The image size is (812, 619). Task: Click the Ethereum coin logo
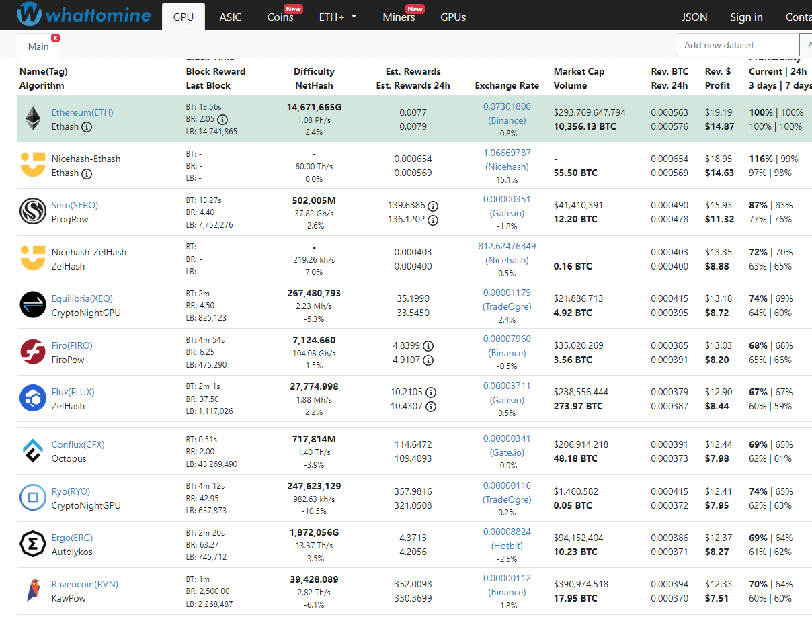click(x=33, y=119)
